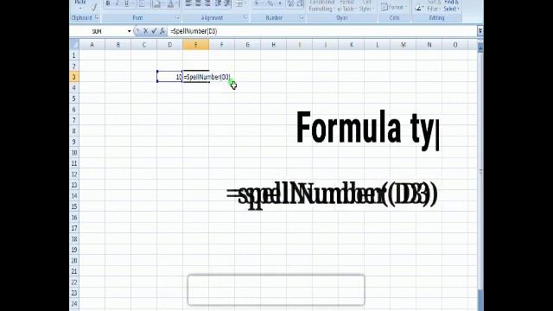Expand the formula bar with chevron

click(480, 31)
